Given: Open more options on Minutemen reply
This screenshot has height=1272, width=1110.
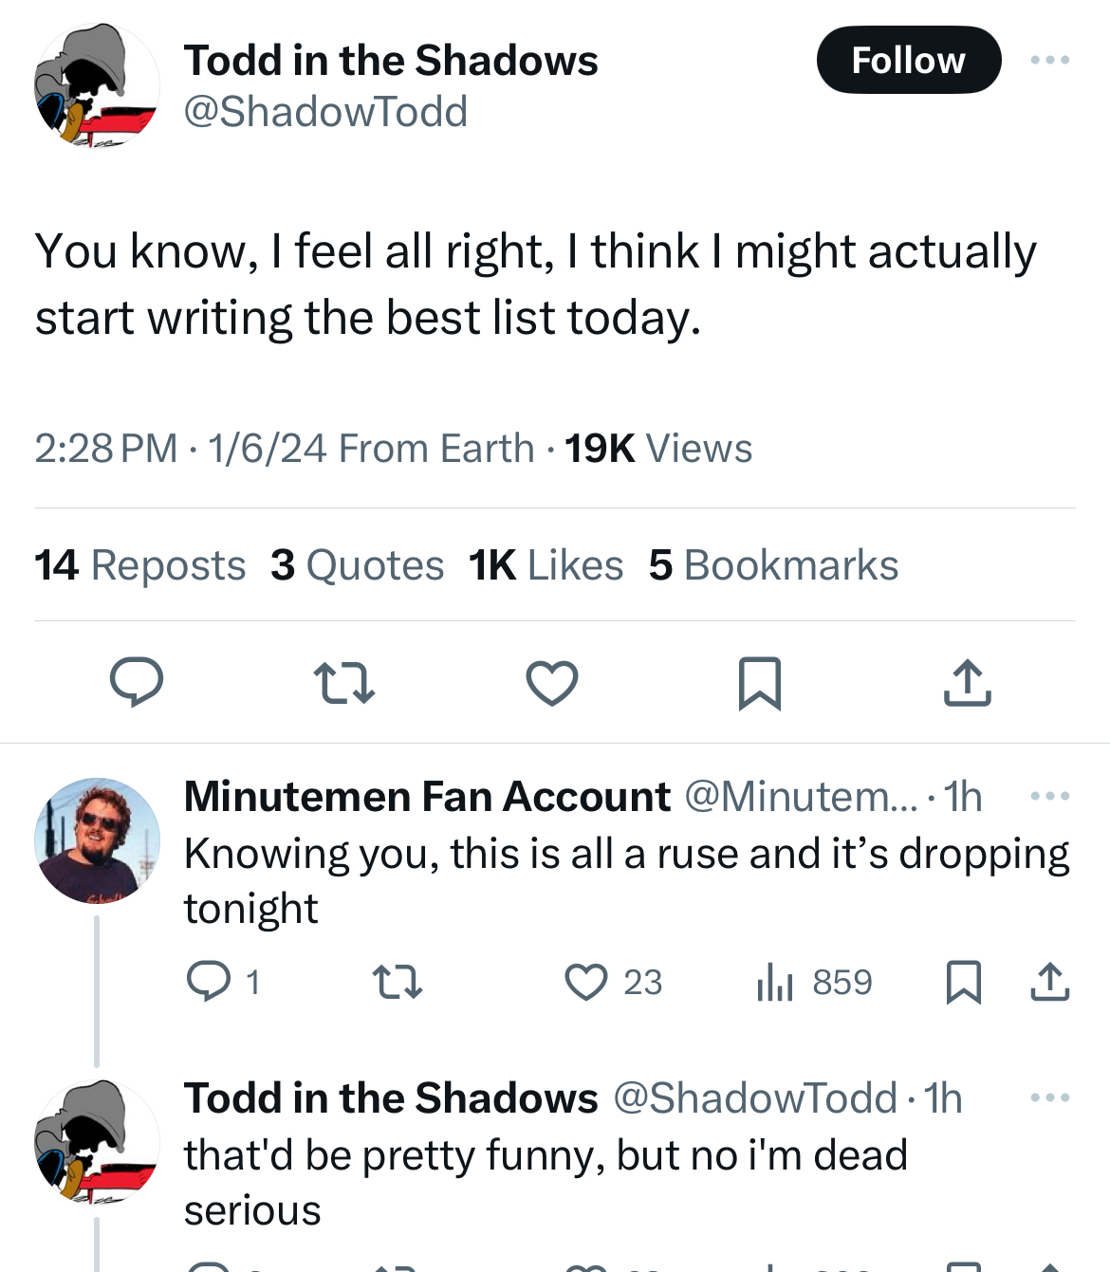Looking at the screenshot, I should 1050,796.
